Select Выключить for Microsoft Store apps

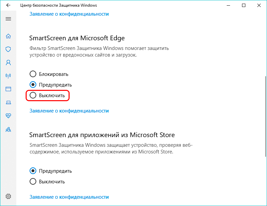[47, 181]
